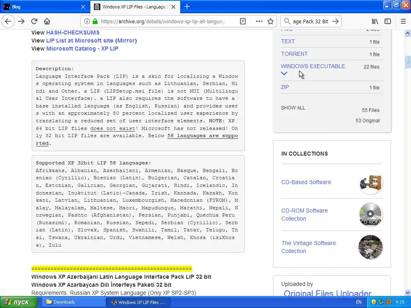Download the TEXT file option
This screenshot has height=308, width=411.
pyautogui.click(x=288, y=41)
